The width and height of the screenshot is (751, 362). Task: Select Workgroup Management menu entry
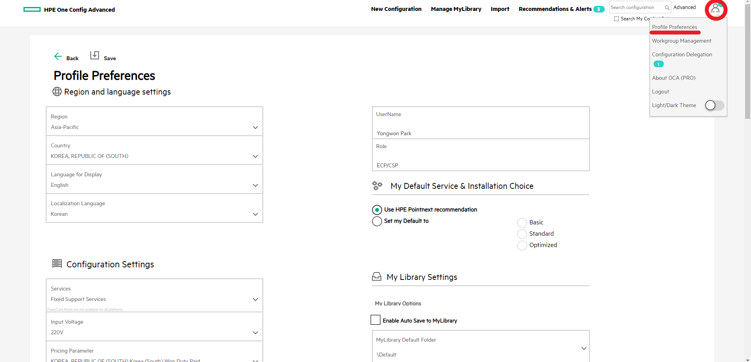click(681, 41)
